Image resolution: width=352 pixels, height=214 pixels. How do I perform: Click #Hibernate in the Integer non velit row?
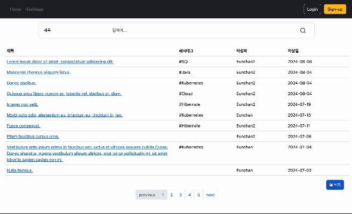click(x=189, y=104)
